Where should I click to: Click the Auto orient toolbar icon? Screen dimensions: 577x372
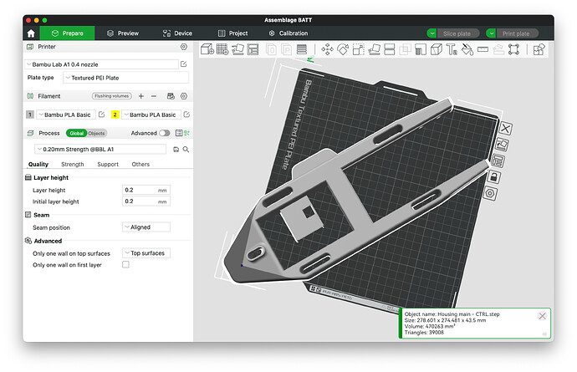pos(237,49)
